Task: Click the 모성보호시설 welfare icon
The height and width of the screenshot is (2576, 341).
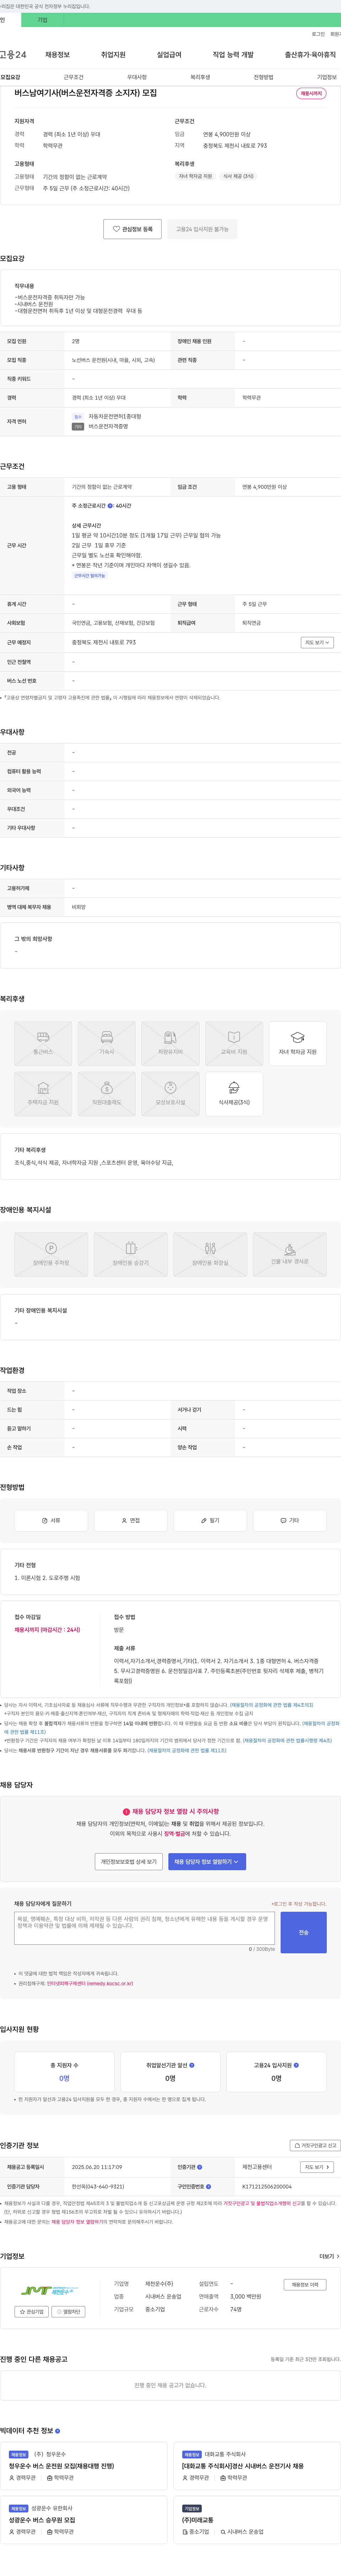Action: pyautogui.click(x=170, y=1094)
